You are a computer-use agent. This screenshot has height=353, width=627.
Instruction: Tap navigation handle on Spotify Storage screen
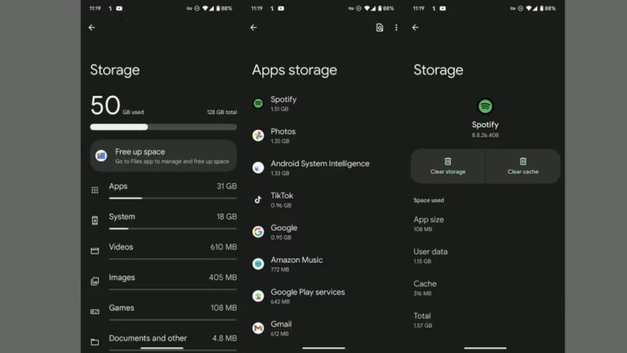coord(485,348)
